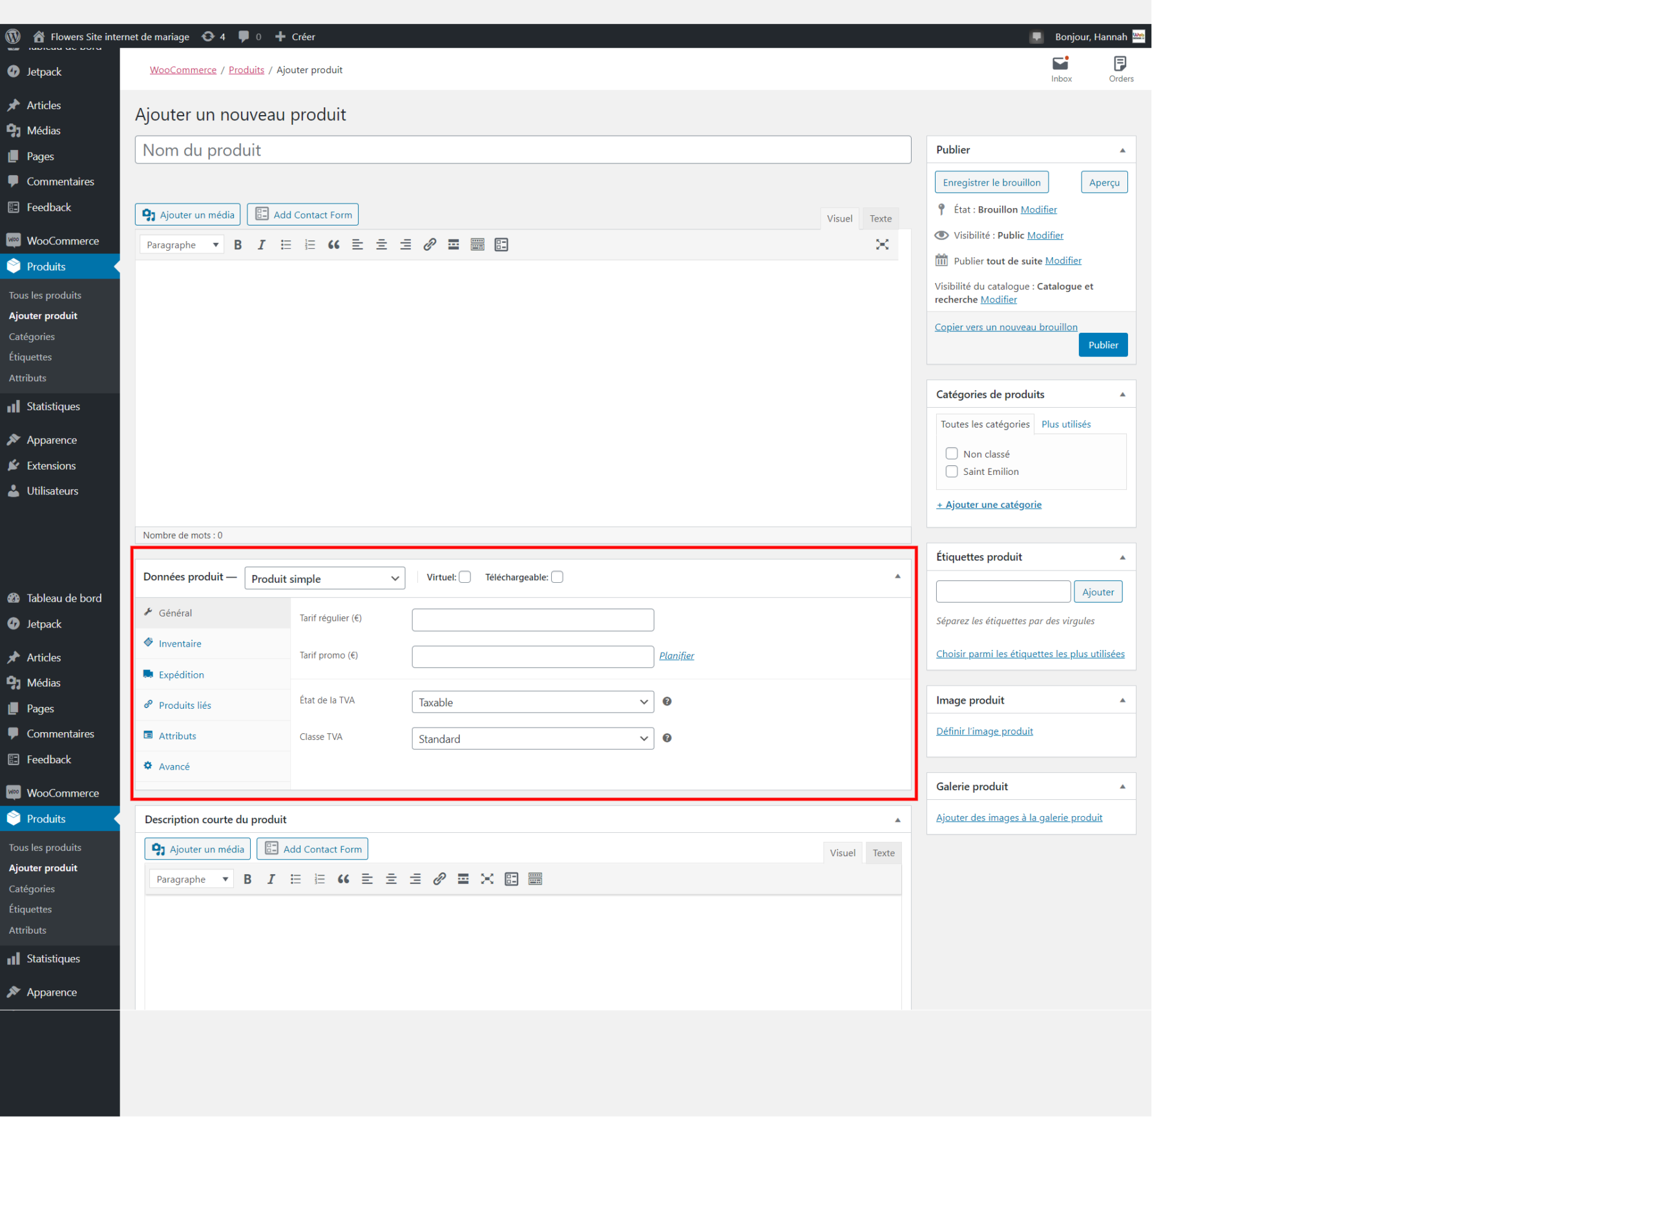Switch to the Expédition product data tab
Image resolution: width=1654 pixels, height=1207 pixels.
click(x=213, y=675)
